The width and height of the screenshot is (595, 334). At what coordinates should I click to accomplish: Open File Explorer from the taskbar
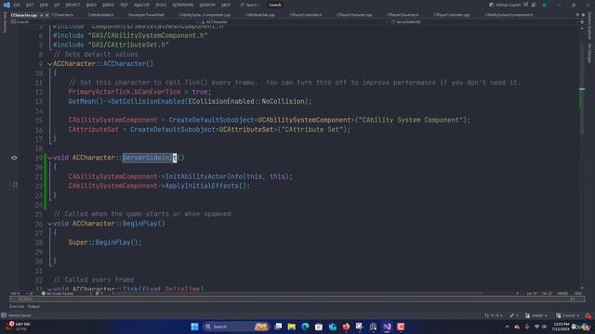(291, 327)
